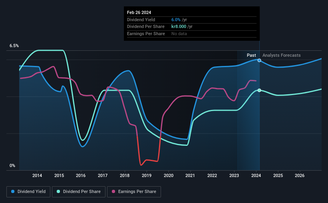
Task: Click the 2015 x-axis label
Action: pyautogui.click(x=59, y=175)
